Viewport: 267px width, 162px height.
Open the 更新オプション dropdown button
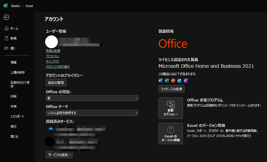[171, 108]
